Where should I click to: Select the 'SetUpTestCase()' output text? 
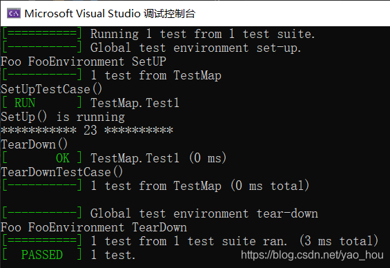[52, 89]
